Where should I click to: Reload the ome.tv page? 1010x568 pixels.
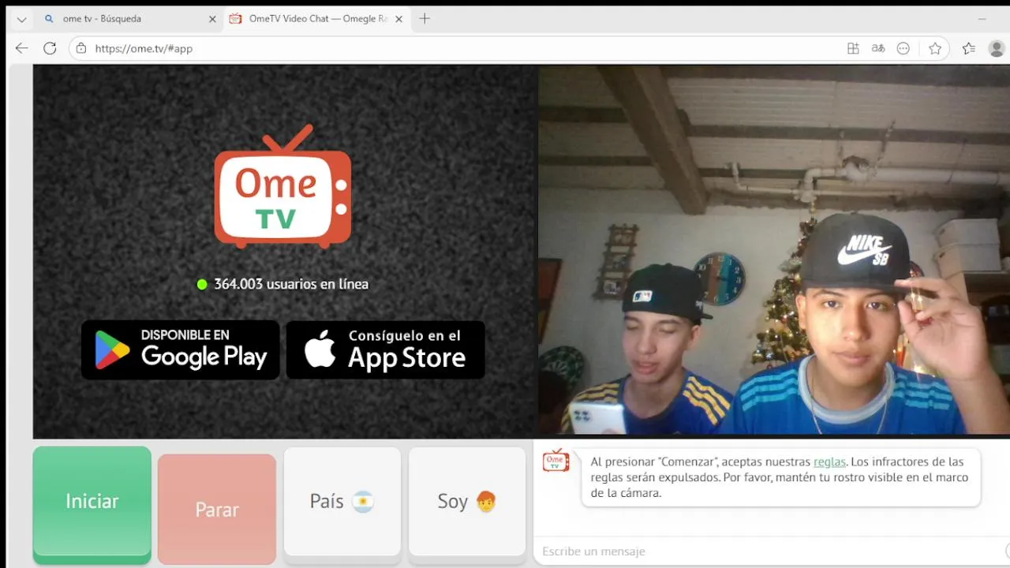point(50,48)
